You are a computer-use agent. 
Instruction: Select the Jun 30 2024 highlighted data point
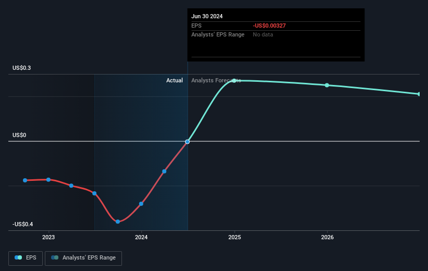click(187, 142)
